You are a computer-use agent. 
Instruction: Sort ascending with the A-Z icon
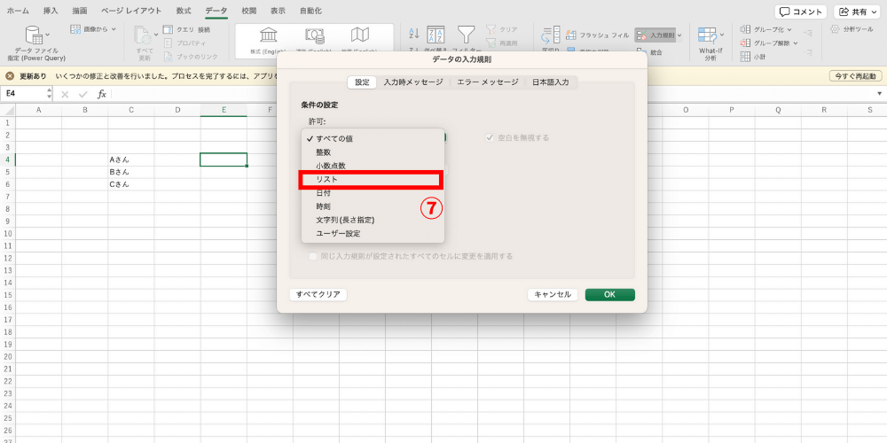(414, 33)
